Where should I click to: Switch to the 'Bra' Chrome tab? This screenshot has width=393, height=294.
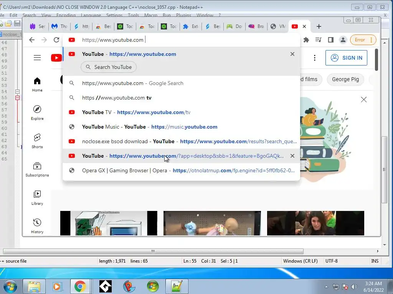pos(256,26)
